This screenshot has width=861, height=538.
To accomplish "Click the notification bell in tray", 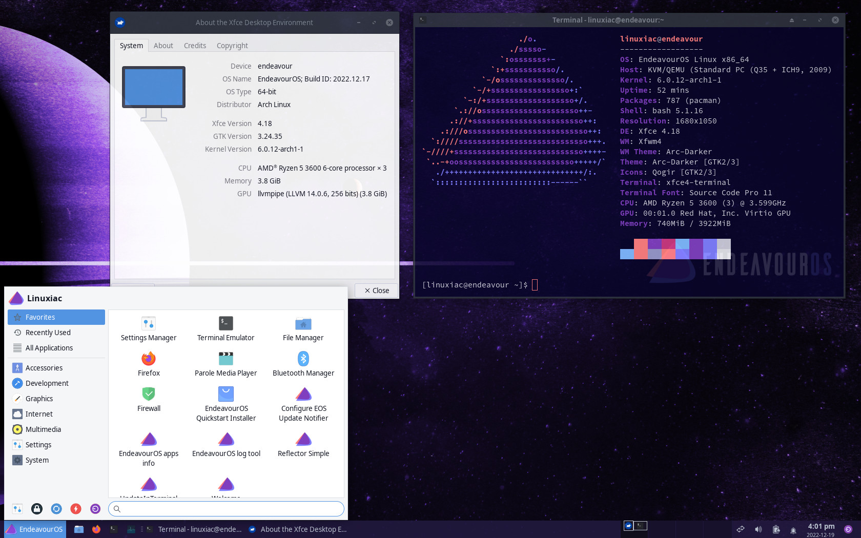I will click(x=793, y=530).
